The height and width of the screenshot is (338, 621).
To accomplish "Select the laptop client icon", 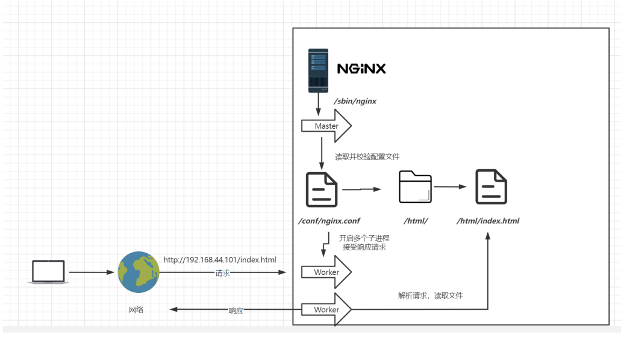I will coord(48,272).
